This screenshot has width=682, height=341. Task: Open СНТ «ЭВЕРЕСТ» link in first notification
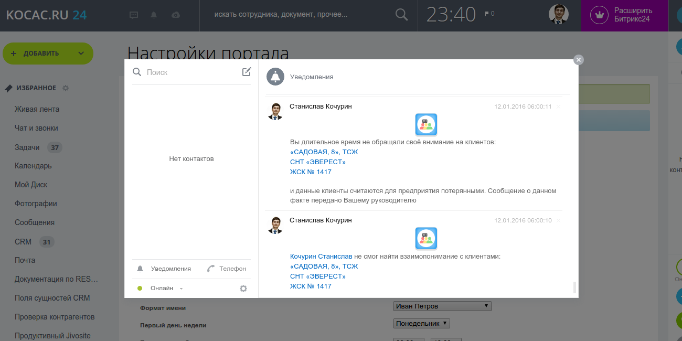click(x=318, y=162)
